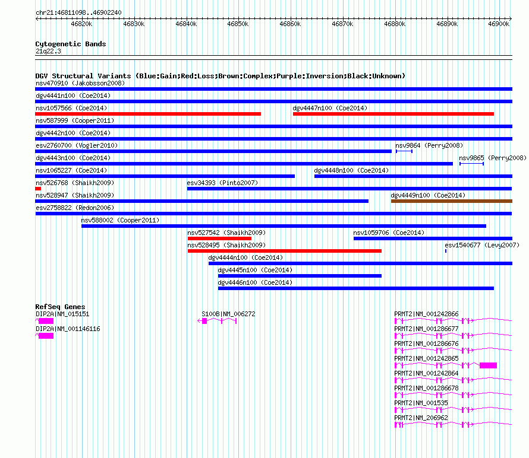Open the nsv1059706 (Coe2014) variant label

[x=389, y=233]
